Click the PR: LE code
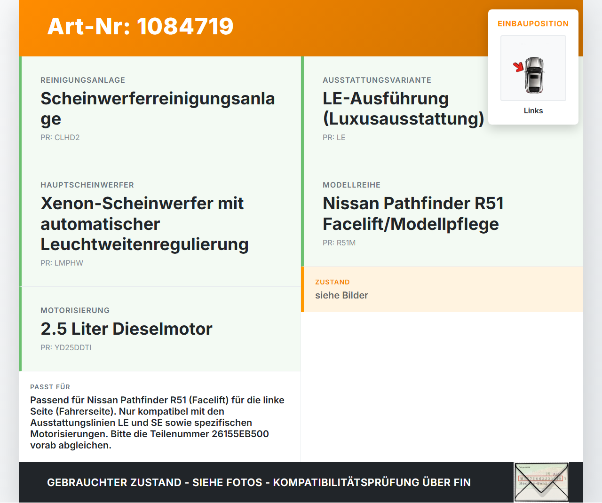The width and height of the screenshot is (602, 503). (x=334, y=137)
